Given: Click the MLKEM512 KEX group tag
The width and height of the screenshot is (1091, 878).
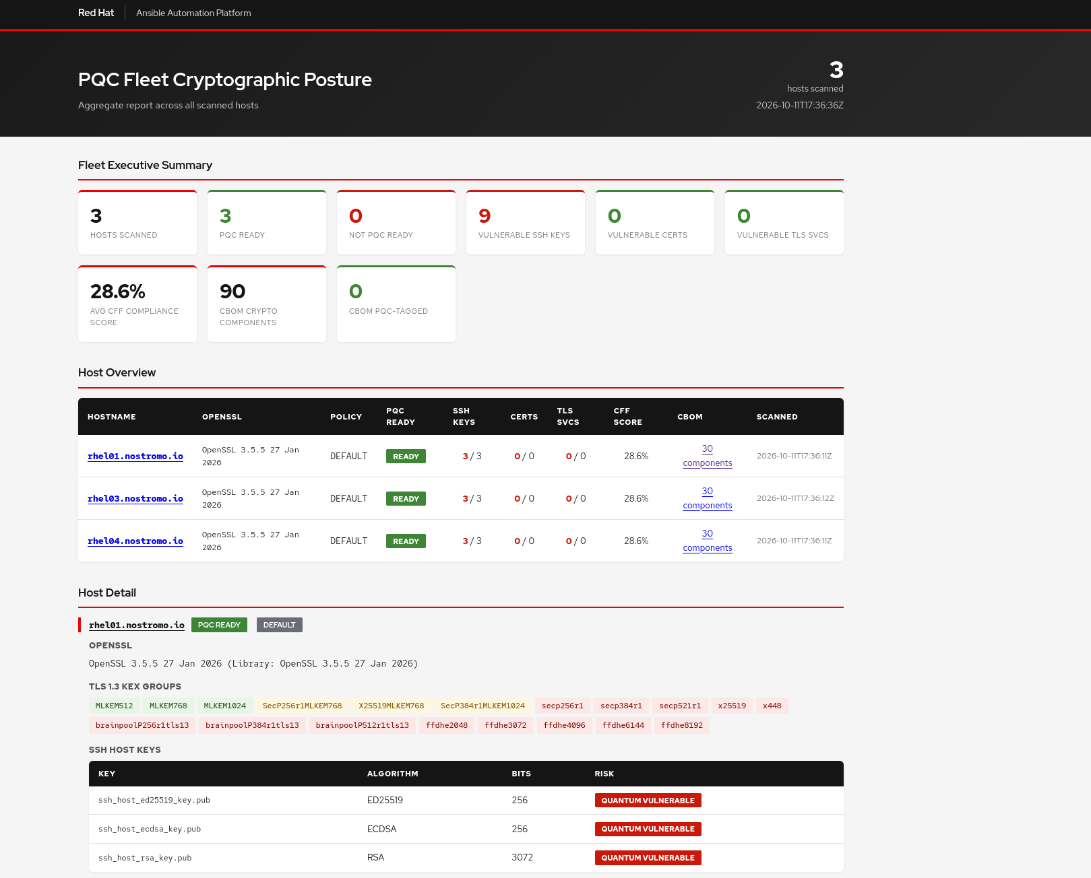Looking at the screenshot, I should coord(114,706).
